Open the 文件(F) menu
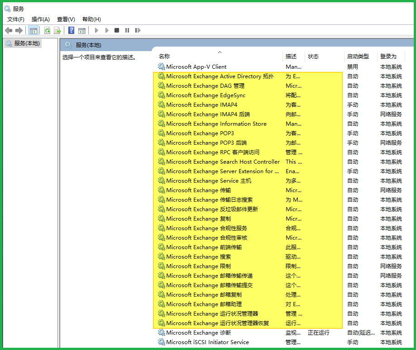Image resolution: width=416 pixels, height=350 pixels. pos(16,19)
